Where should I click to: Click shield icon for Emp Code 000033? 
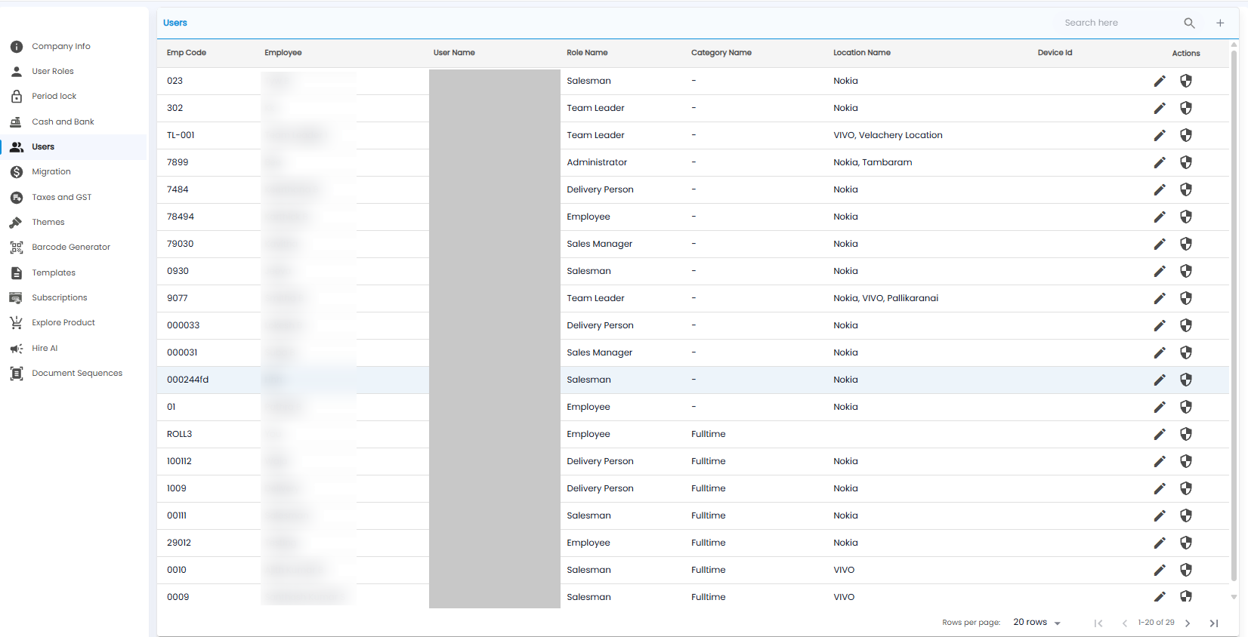click(1186, 325)
